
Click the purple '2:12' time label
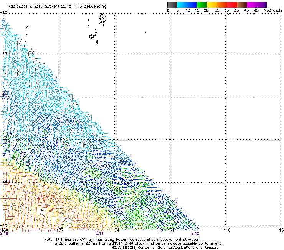pos(195,233)
